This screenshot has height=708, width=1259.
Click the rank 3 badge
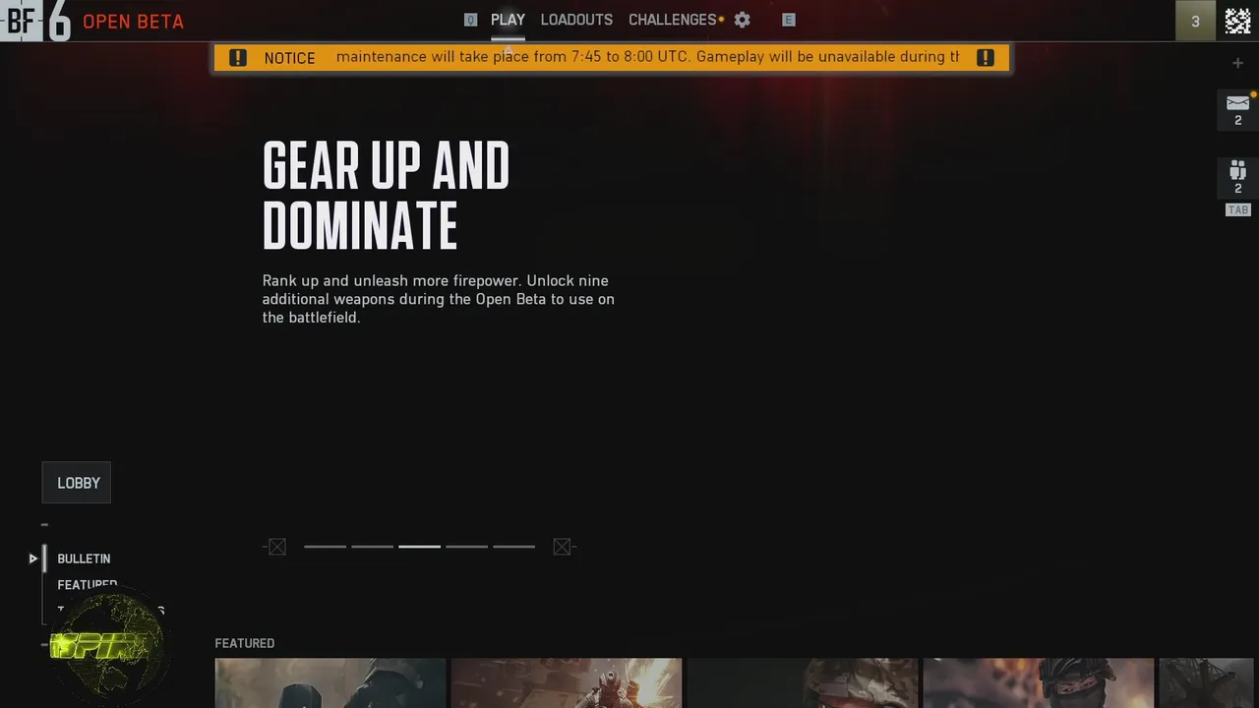[1195, 21]
